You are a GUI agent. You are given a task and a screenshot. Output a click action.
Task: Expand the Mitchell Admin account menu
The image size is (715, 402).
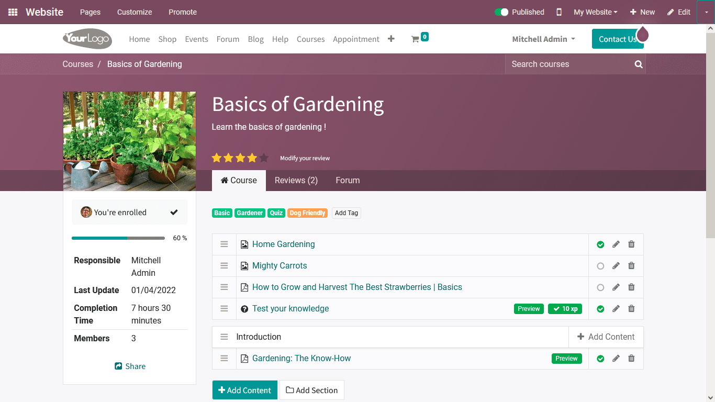click(x=543, y=39)
